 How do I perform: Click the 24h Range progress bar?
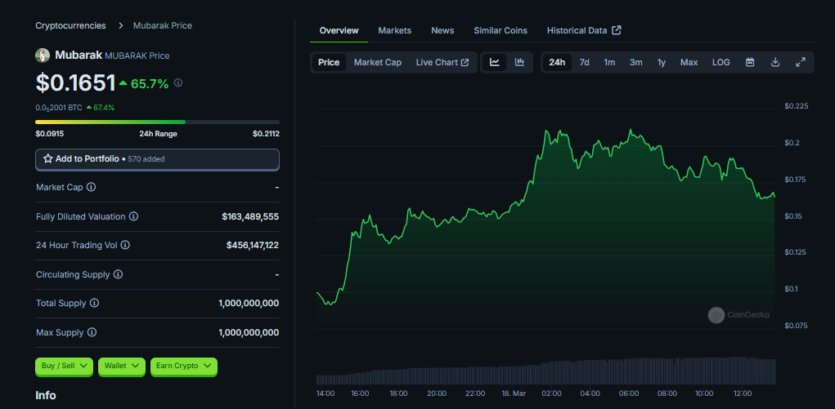(x=157, y=122)
